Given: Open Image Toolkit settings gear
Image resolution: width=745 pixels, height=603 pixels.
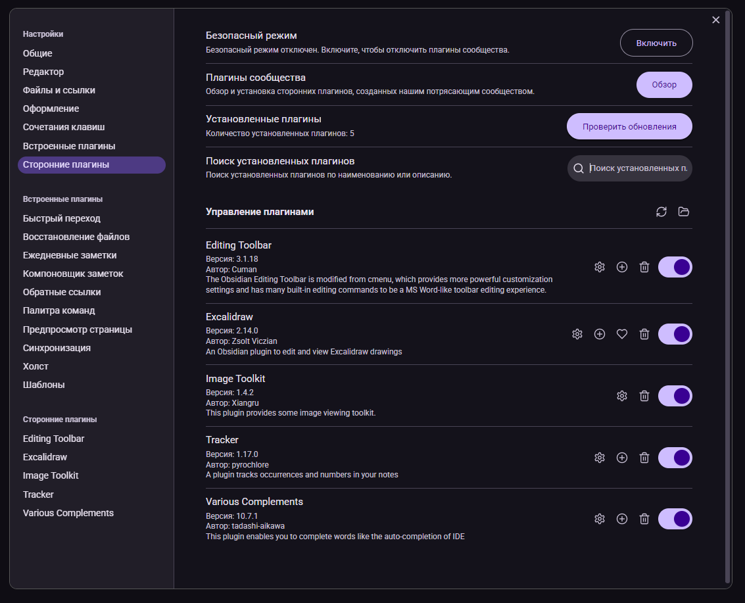Looking at the screenshot, I should click(622, 396).
